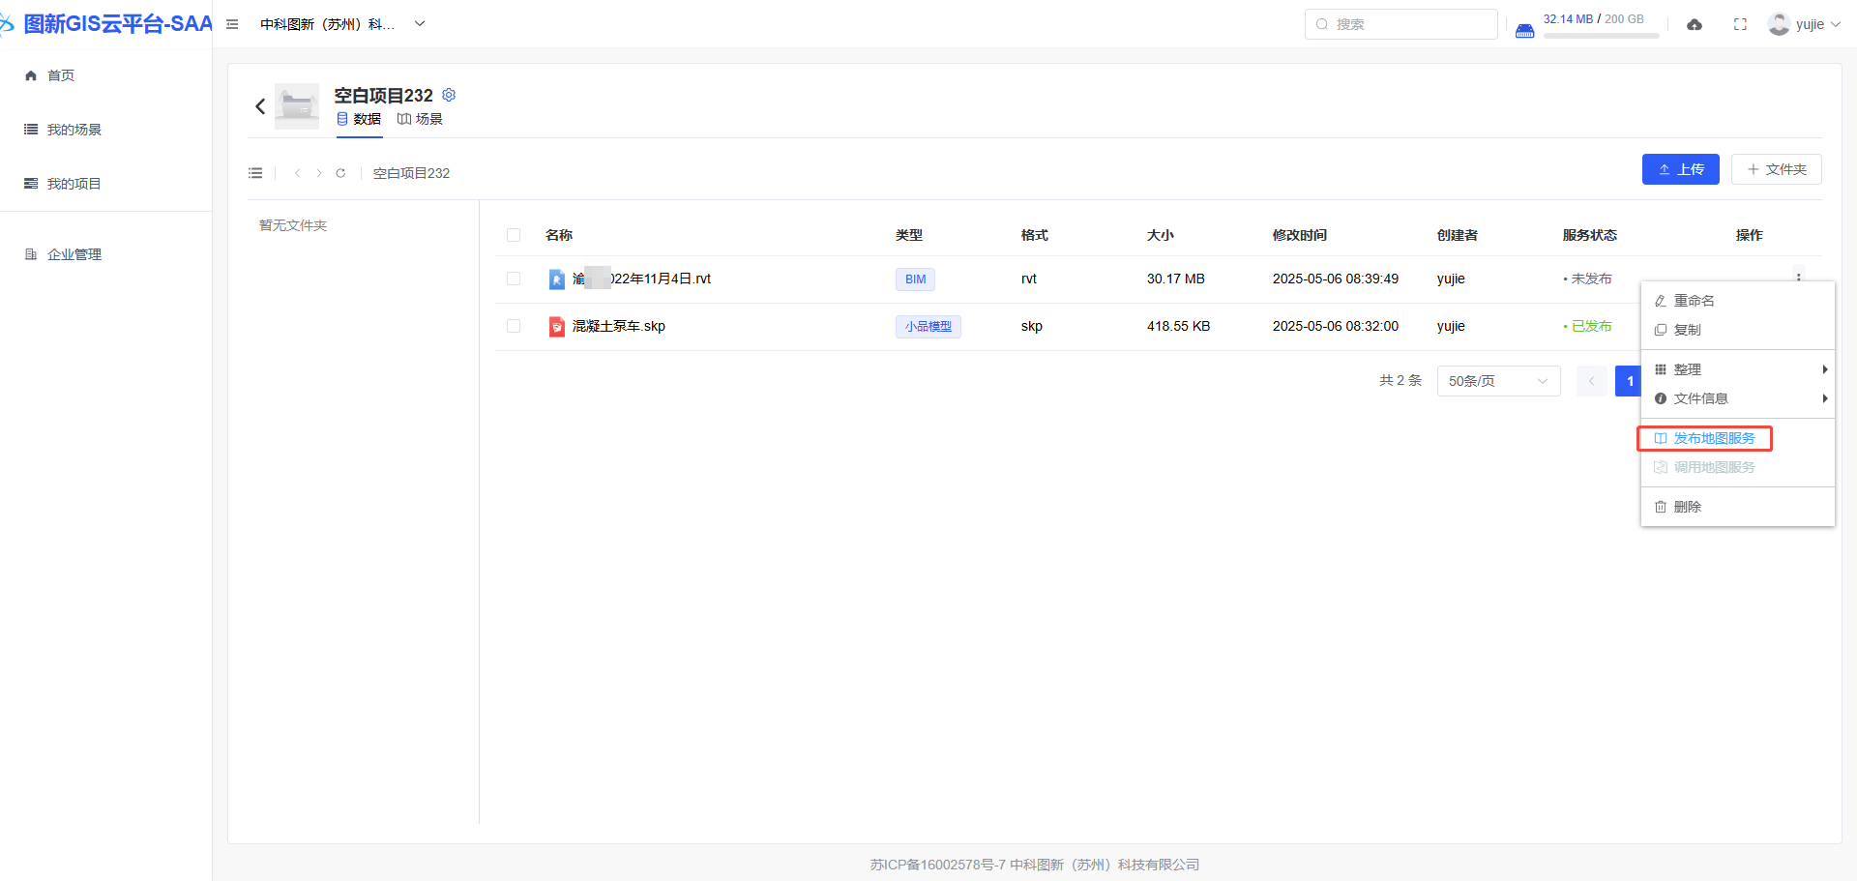Open the row actions three-dot icon
Image resolution: width=1857 pixels, height=881 pixels.
1798,277
